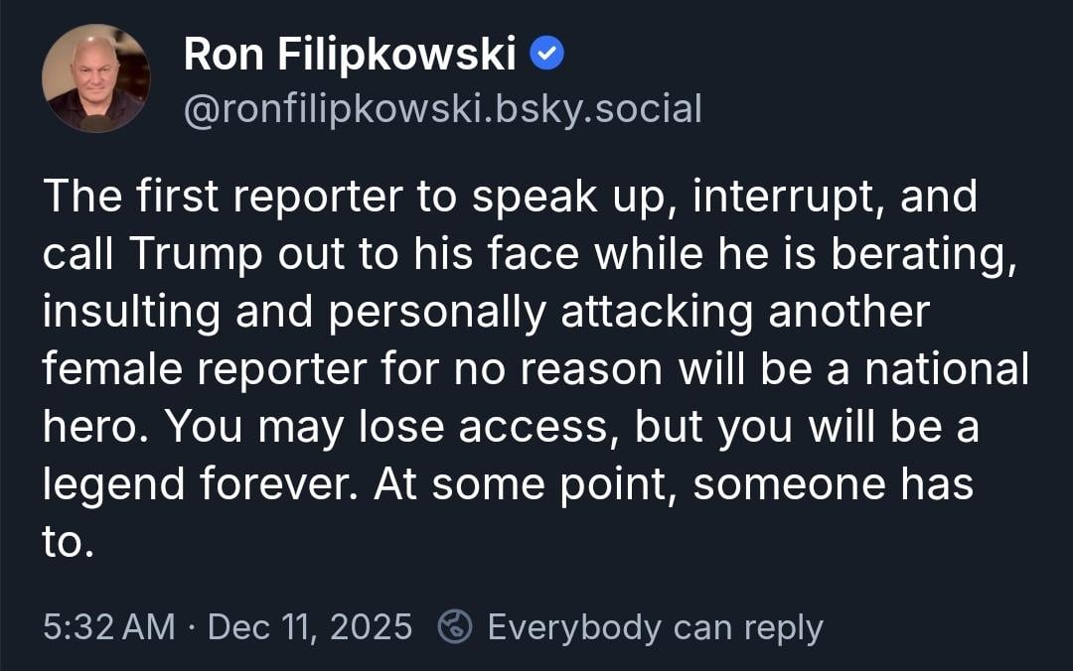Click the blue verified checkmark badge
1073x671 pixels.
point(547,56)
